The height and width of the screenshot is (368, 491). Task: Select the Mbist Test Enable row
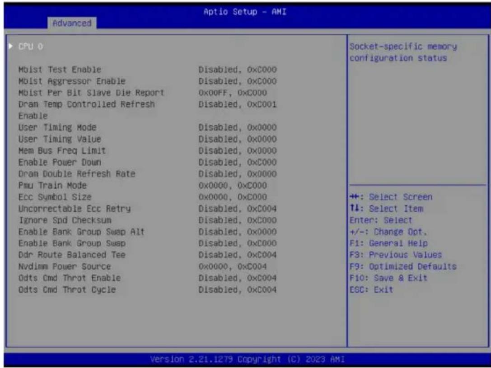click(148, 70)
